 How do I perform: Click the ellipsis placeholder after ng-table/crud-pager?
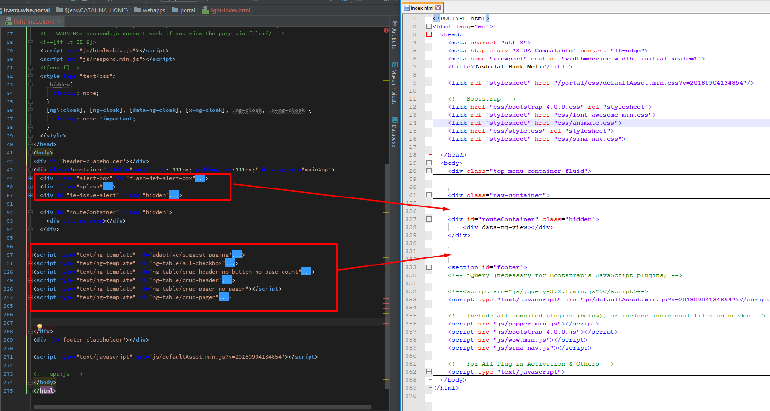click(x=223, y=297)
